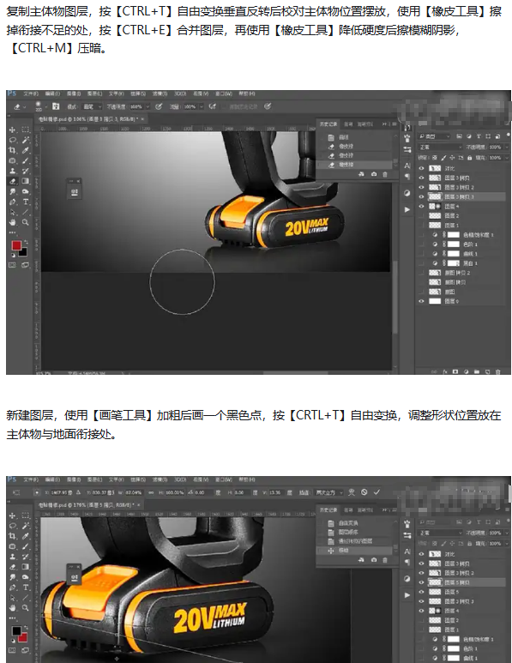Select the Eyedropper tool in upper screenshot
Image resolution: width=512 pixels, height=663 pixels.
(26, 151)
